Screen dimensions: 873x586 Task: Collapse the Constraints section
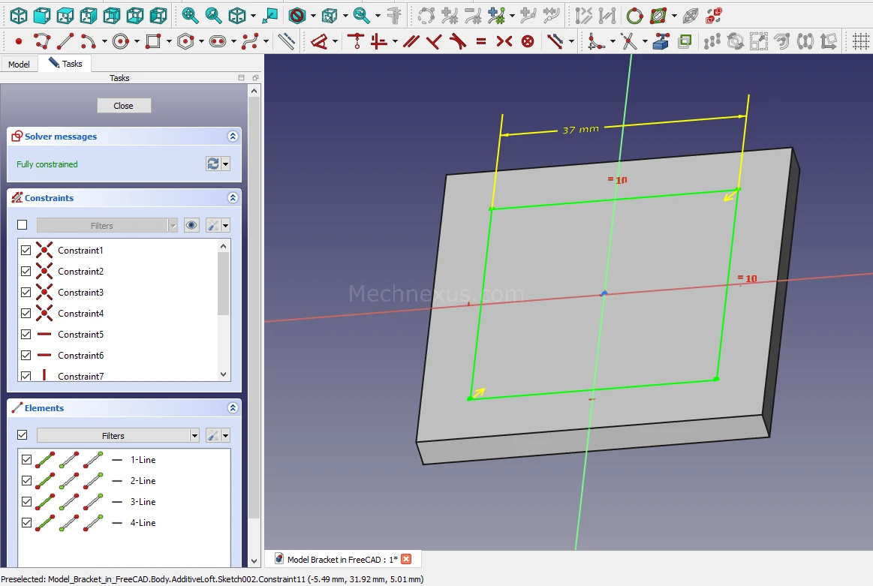(x=233, y=198)
